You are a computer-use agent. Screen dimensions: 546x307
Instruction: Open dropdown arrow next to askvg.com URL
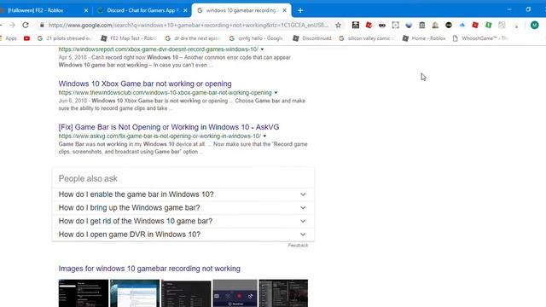264,136
